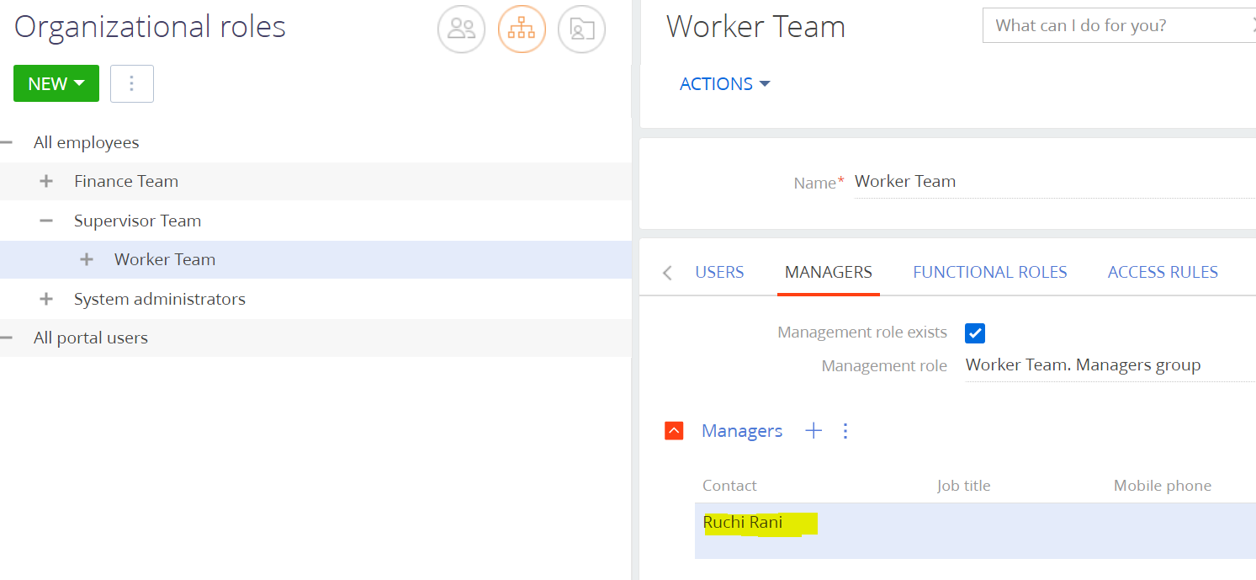Click the Managers detail title

tap(742, 431)
